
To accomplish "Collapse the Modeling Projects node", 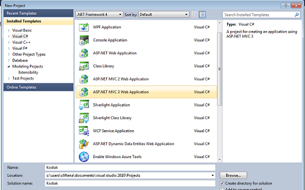I will pos(9,66).
